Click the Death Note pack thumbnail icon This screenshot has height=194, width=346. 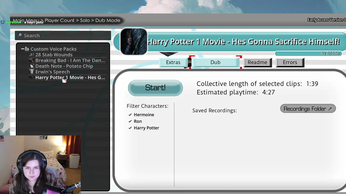[x=32, y=66]
